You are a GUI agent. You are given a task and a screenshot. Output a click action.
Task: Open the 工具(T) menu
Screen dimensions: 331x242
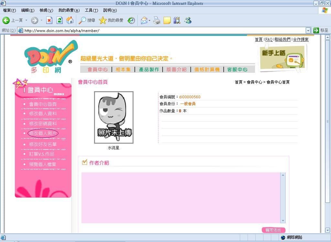click(91, 10)
